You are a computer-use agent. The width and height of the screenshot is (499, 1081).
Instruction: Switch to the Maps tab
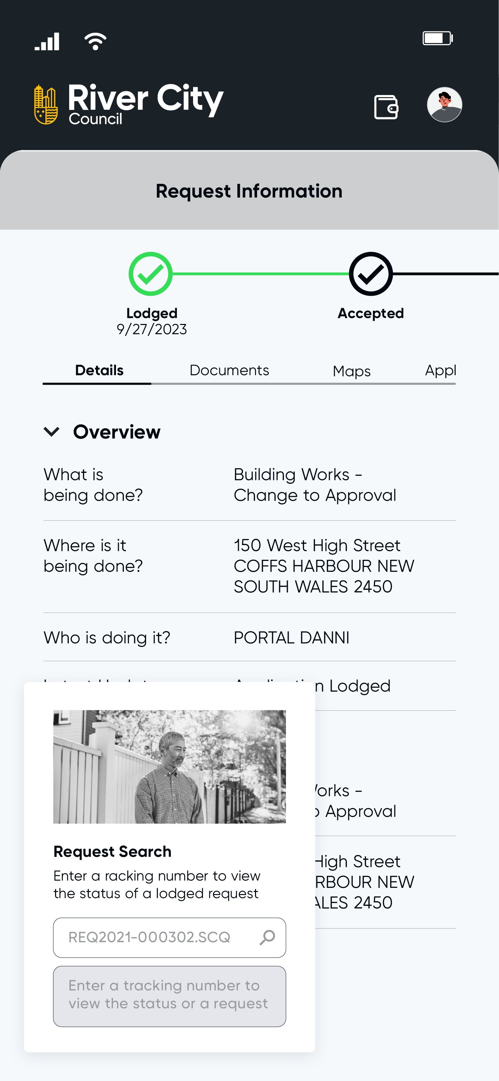pyautogui.click(x=351, y=371)
